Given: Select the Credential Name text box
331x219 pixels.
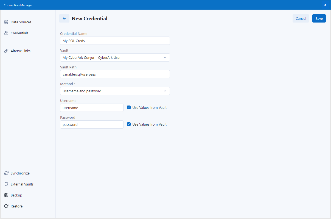Looking at the screenshot, I should tap(115, 41).
